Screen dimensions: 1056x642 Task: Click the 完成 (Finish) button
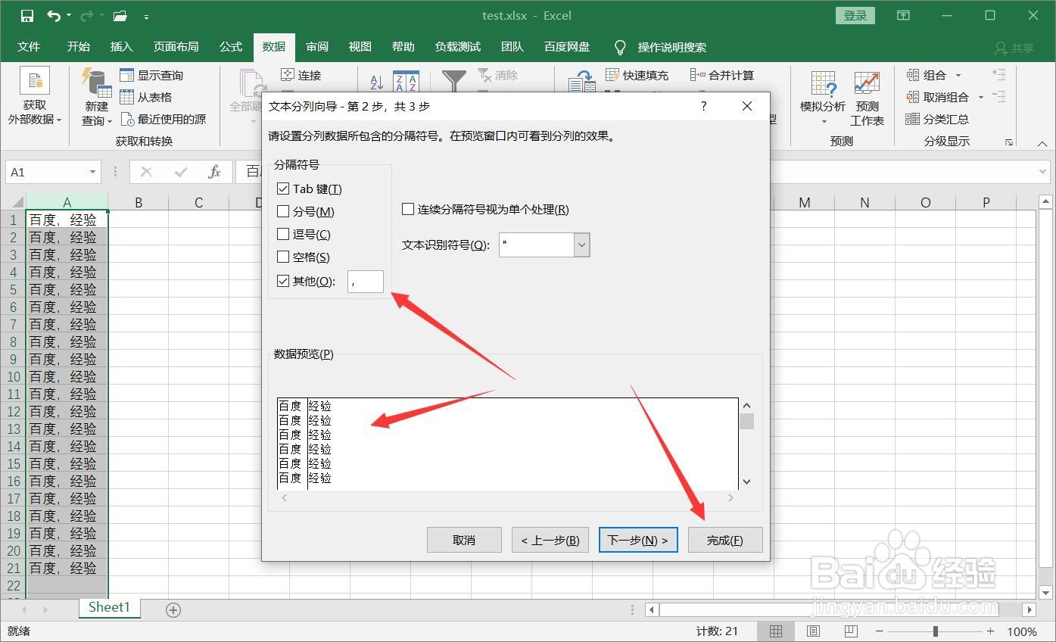pyautogui.click(x=724, y=539)
